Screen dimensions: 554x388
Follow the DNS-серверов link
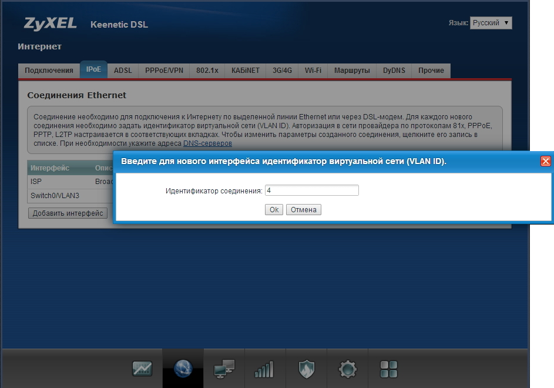207,143
